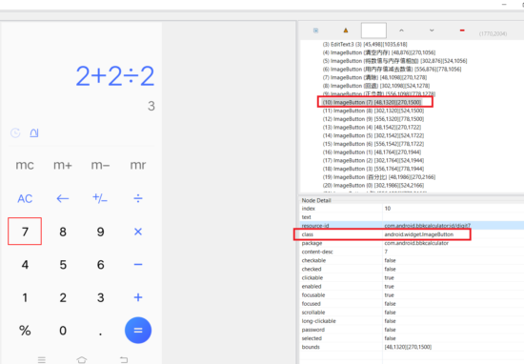Tap digit 7 on the calculator

pos(25,232)
